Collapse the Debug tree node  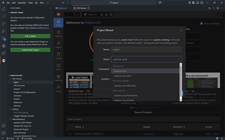click(10, 109)
